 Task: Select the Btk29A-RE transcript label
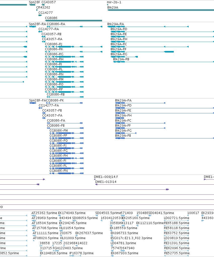(119, 34)
